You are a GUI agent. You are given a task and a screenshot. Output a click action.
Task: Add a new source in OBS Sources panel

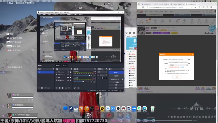(x=57, y=88)
